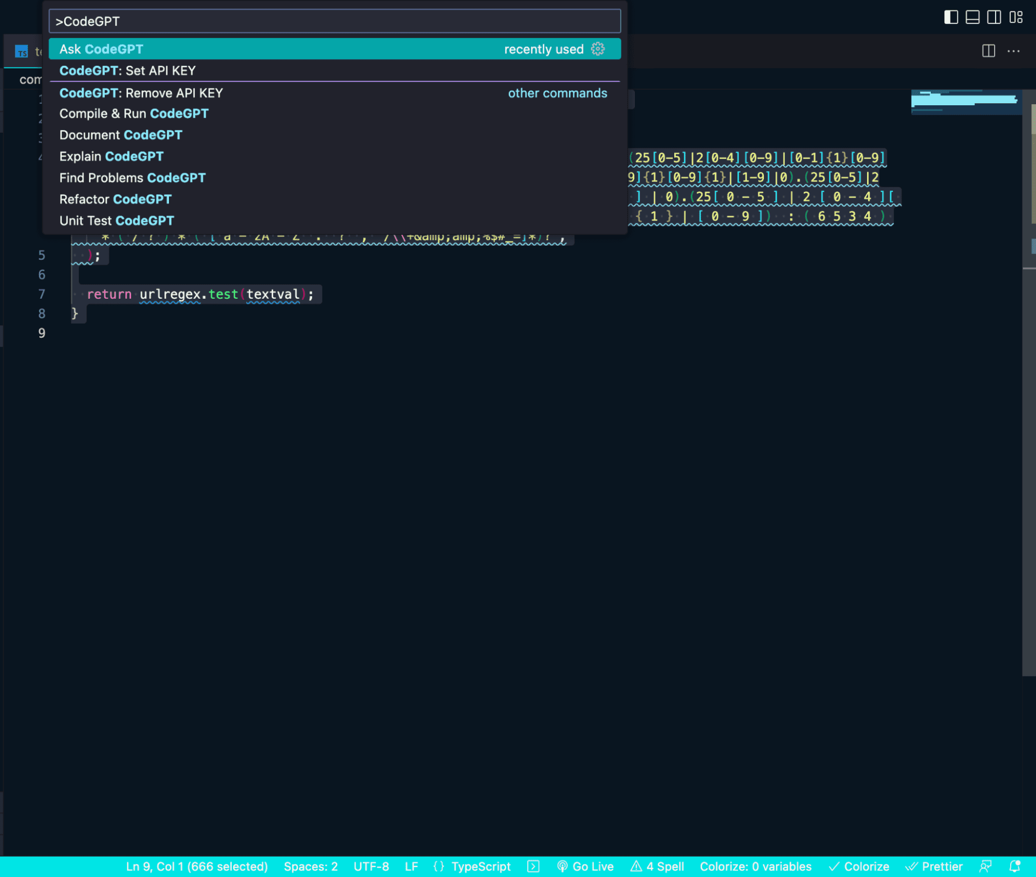This screenshot has width=1036, height=877.
Task: Open Go to Line from Ln 9, Col 1
Action: (x=196, y=867)
